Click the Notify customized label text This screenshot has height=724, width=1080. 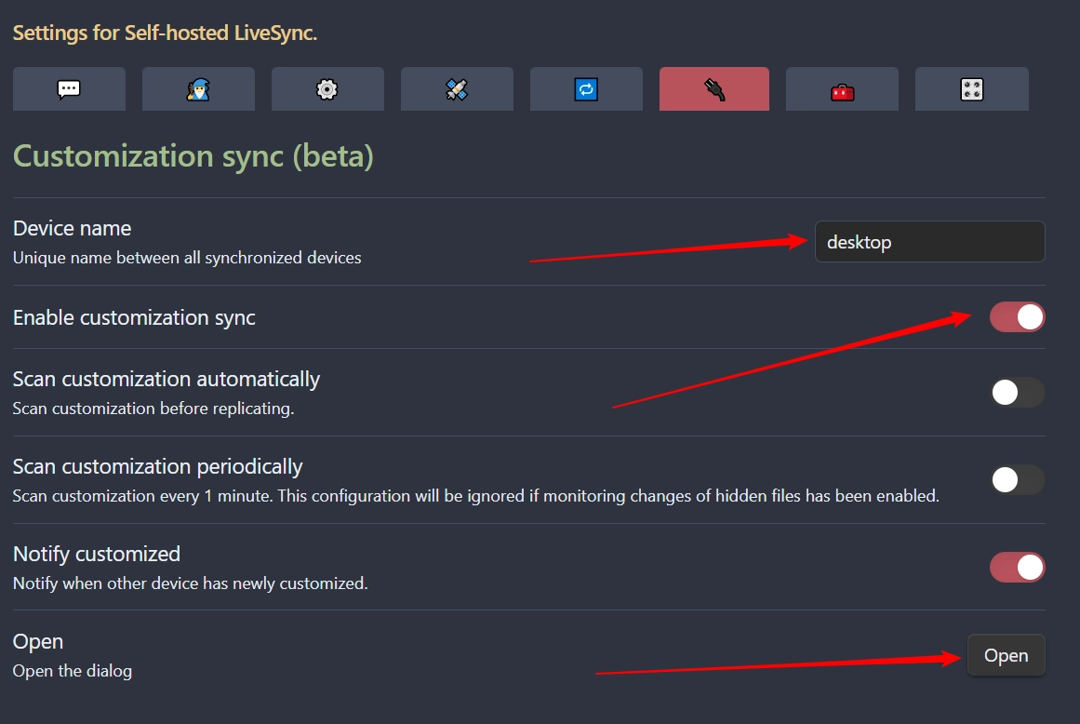(97, 554)
